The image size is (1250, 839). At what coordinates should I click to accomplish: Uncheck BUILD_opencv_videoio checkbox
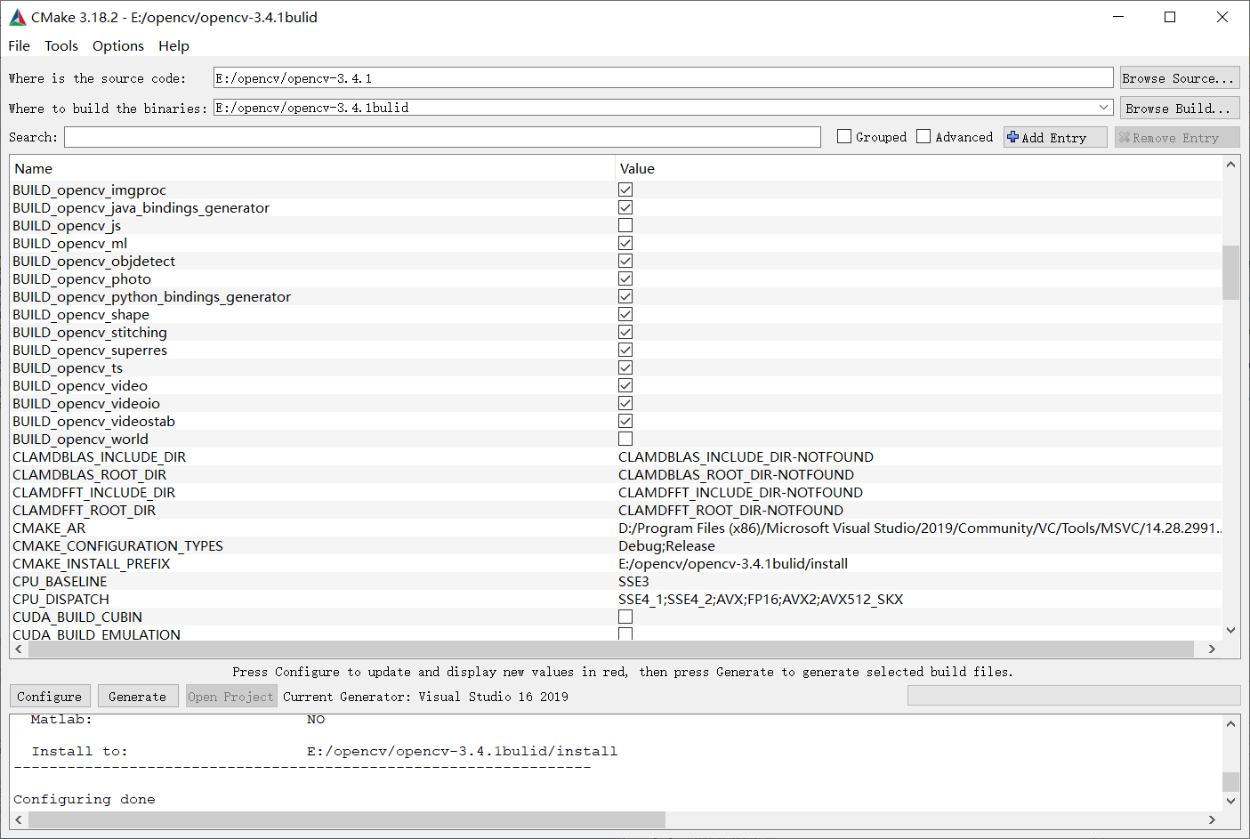click(x=625, y=403)
